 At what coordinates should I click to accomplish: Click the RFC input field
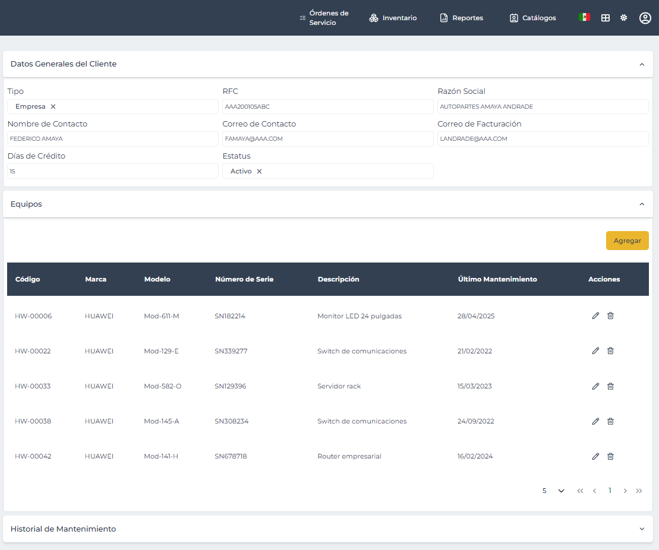coord(327,107)
